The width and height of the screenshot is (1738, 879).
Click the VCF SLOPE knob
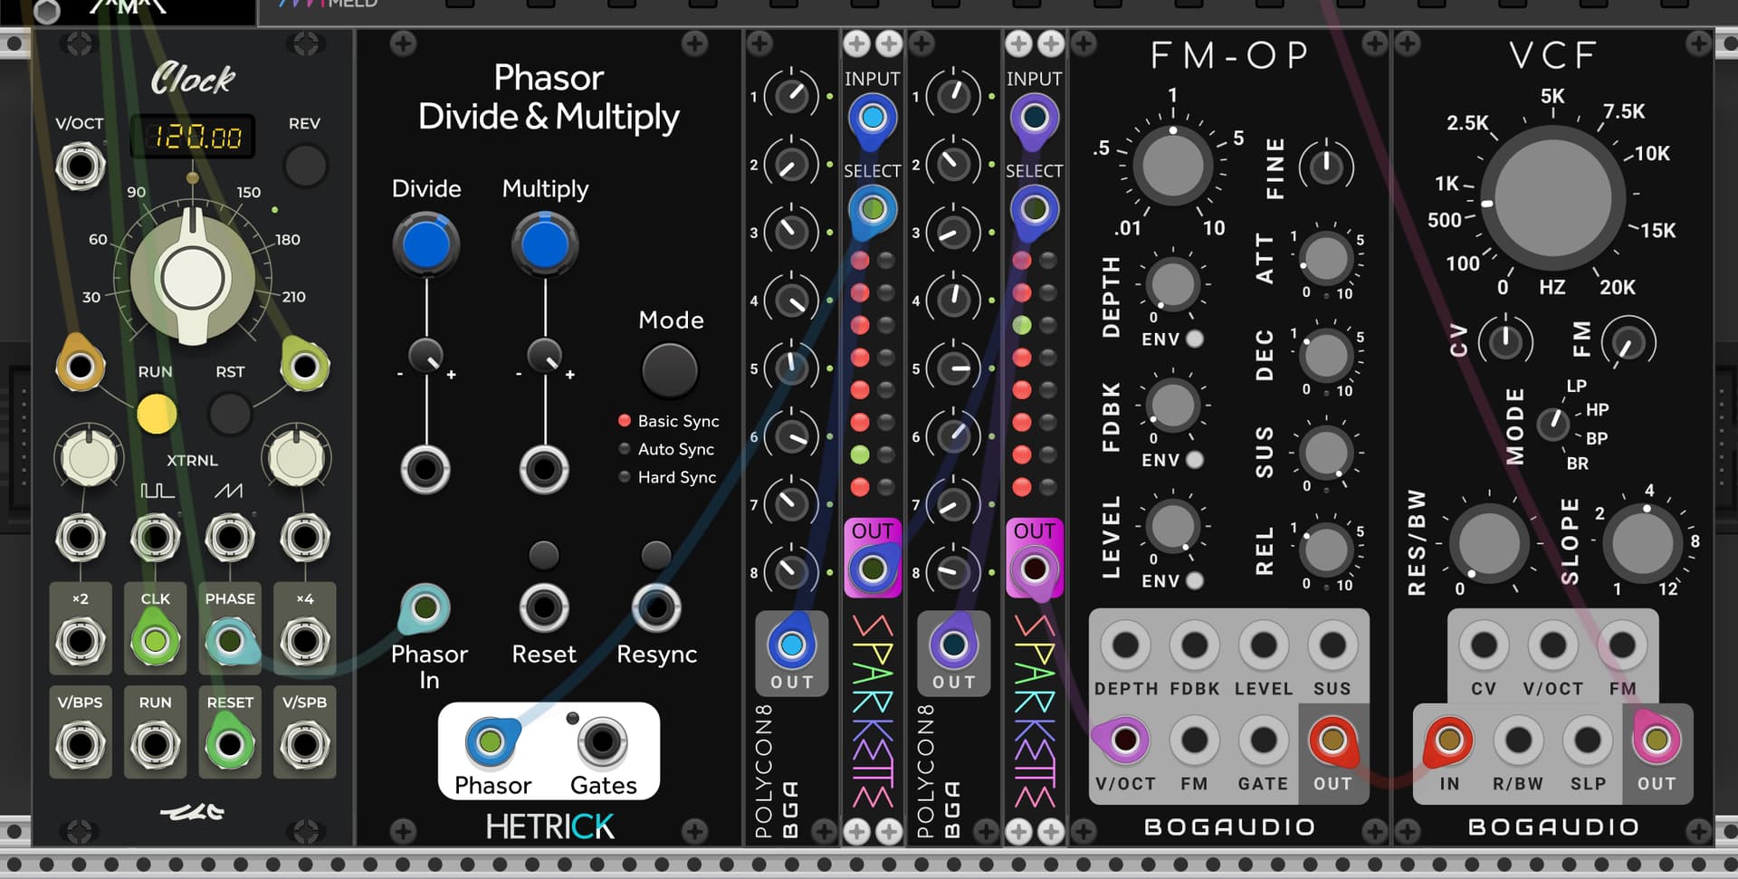[x=1642, y=544]
